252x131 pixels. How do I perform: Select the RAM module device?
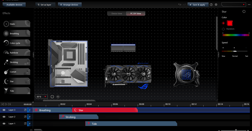(123, 48)
